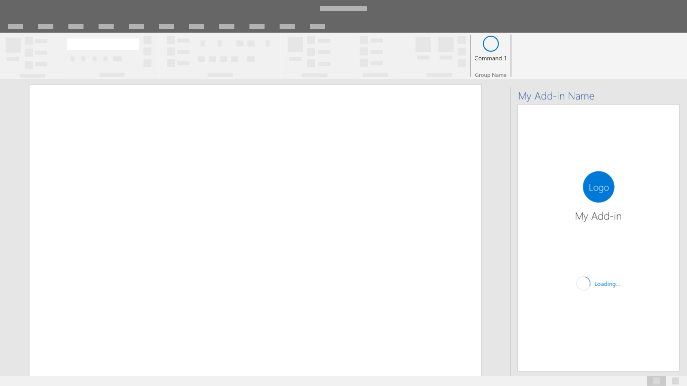
Task: Click inside the blank document page
Action: [x=255, y=230]
